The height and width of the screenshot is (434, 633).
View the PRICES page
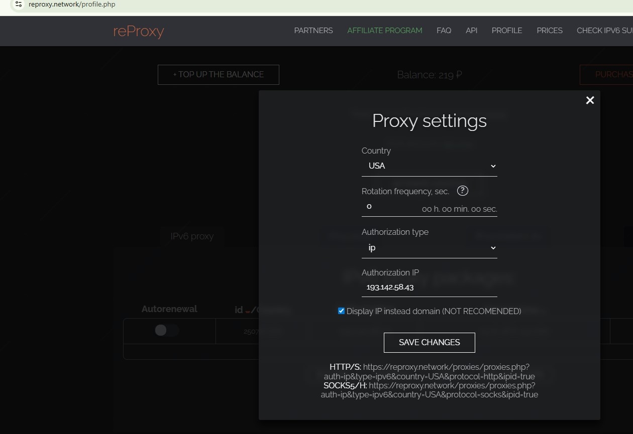click(549, 31)
